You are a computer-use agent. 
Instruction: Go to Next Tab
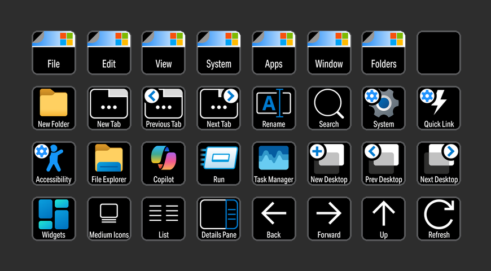[218, 108]
